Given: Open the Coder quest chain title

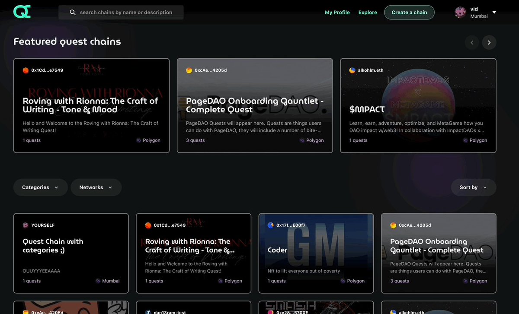Looking at the screenshot, I should coord(278,250).
